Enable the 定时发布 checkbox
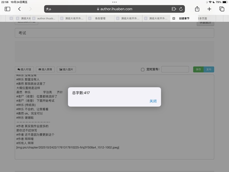 pos(143,70)
